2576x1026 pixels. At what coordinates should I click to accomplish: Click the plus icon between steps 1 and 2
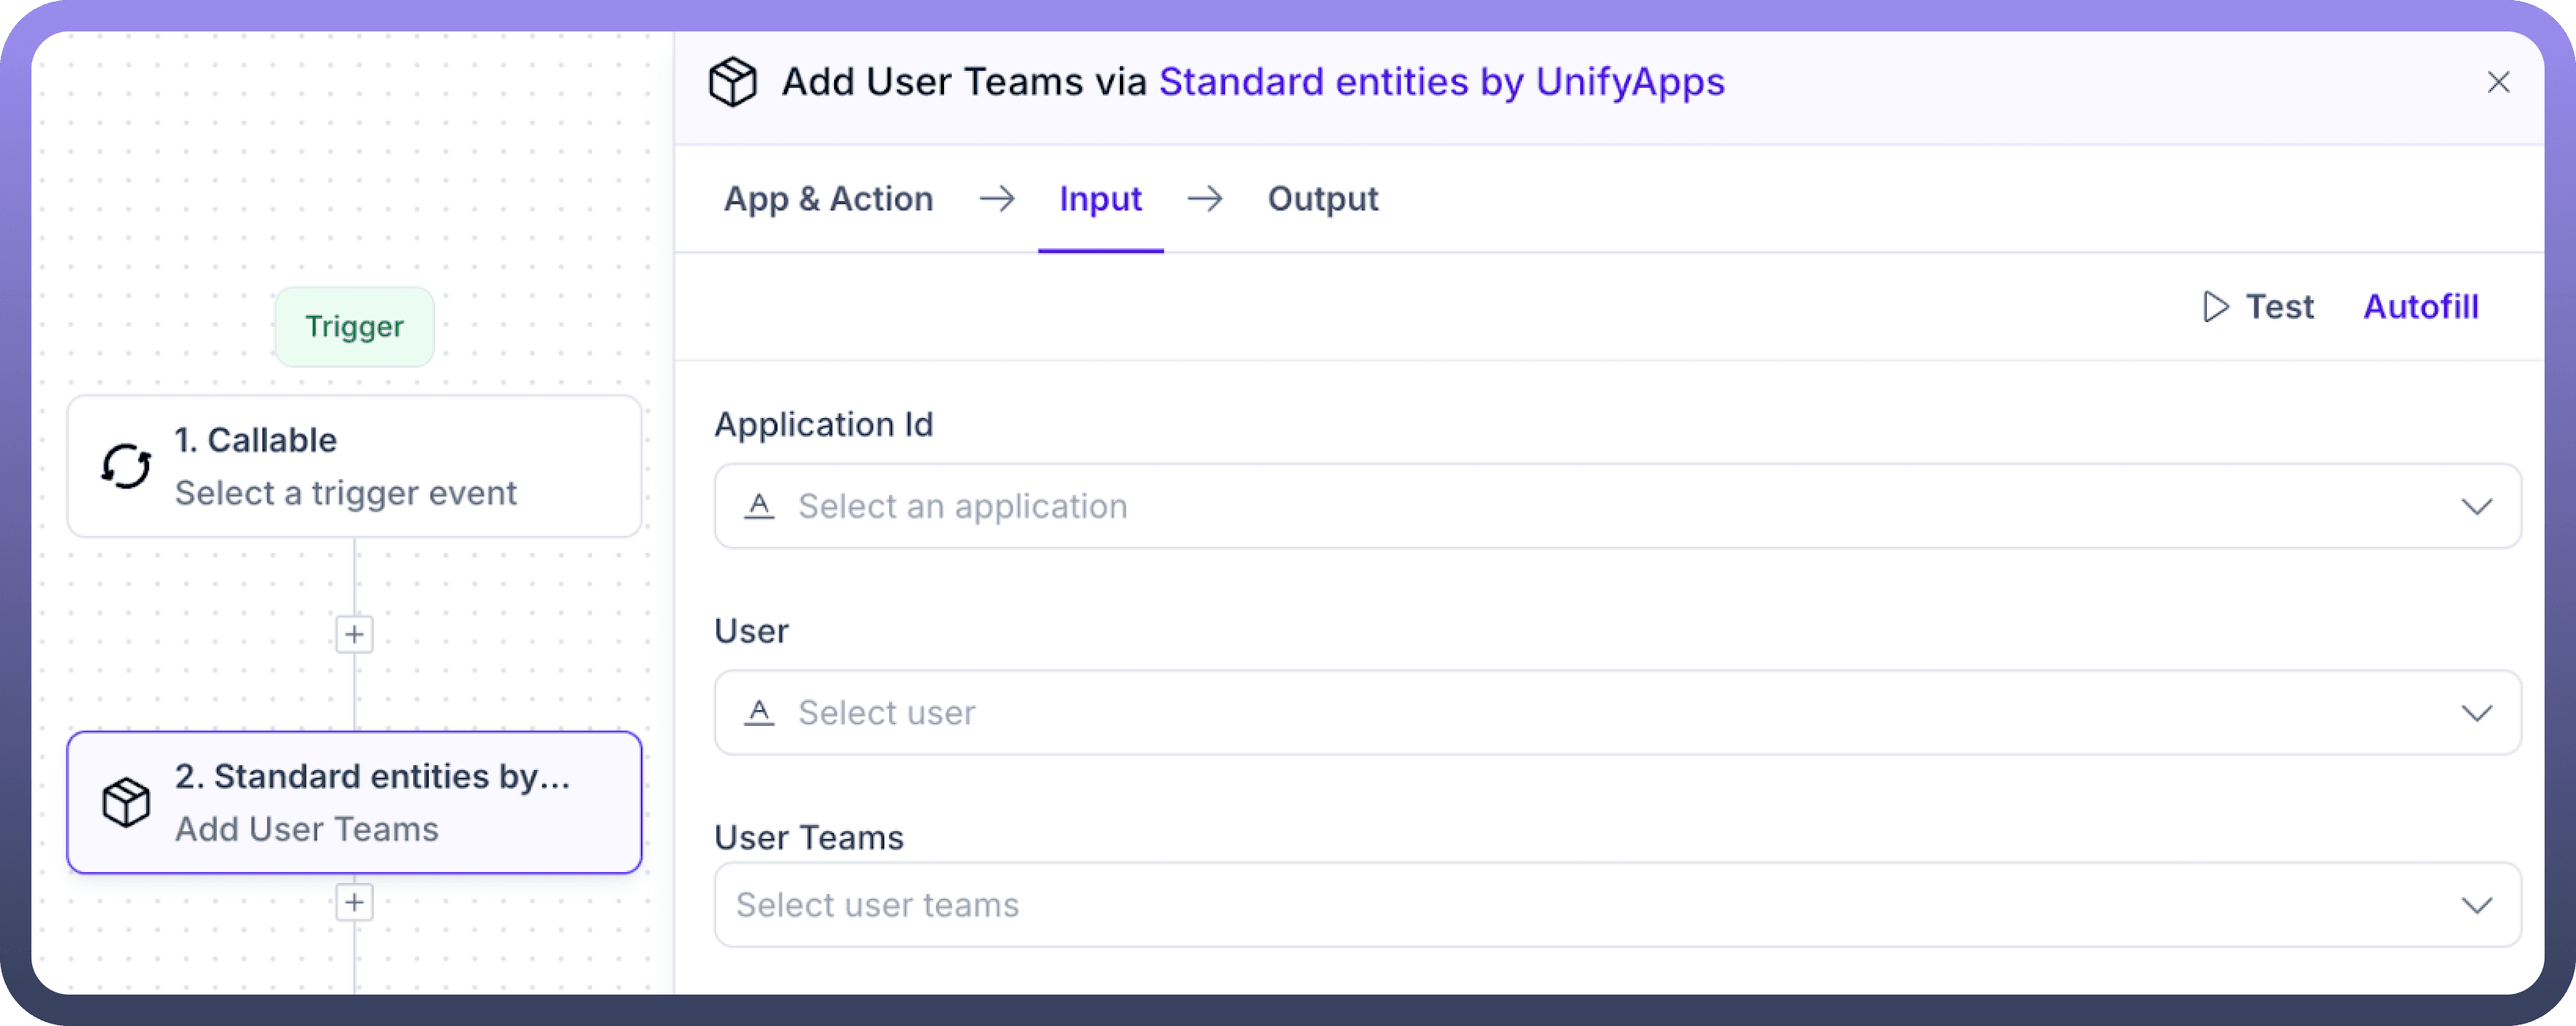(x=354, y=634)
